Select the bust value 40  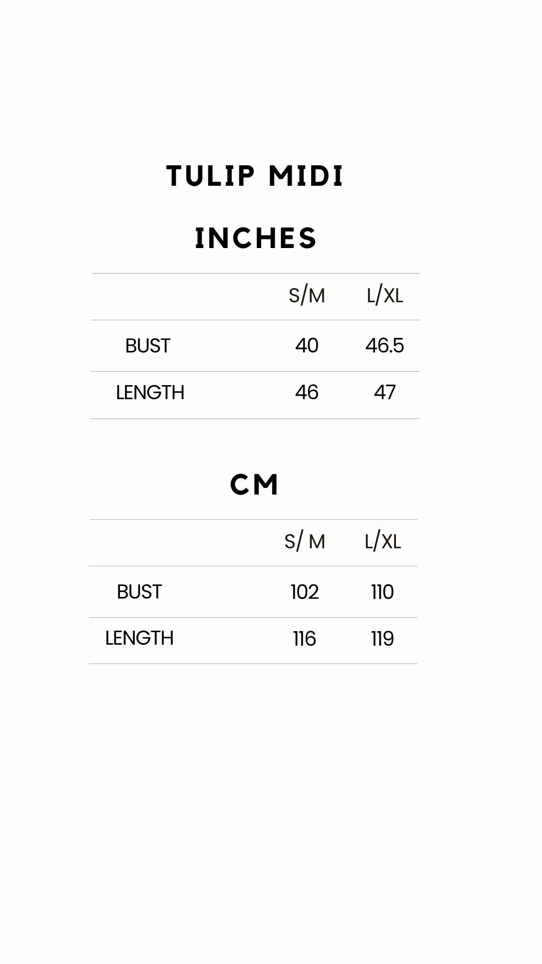[307, 345]
